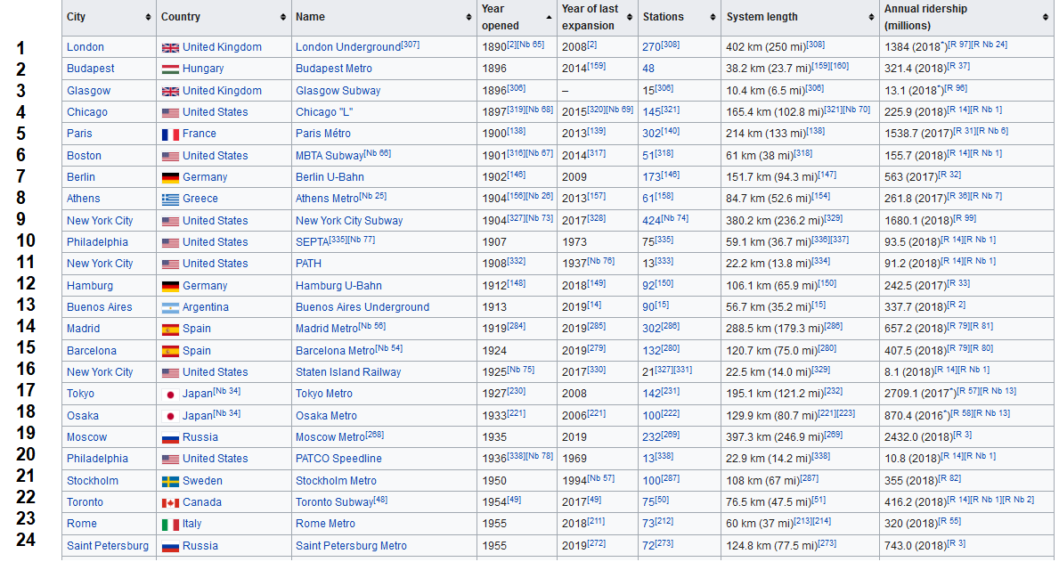Click the 1950 year opened cell
Viewport: 1059px width, 562px height.
pos(494,481)
